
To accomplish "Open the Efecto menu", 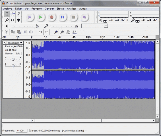I will click(60, 9).
